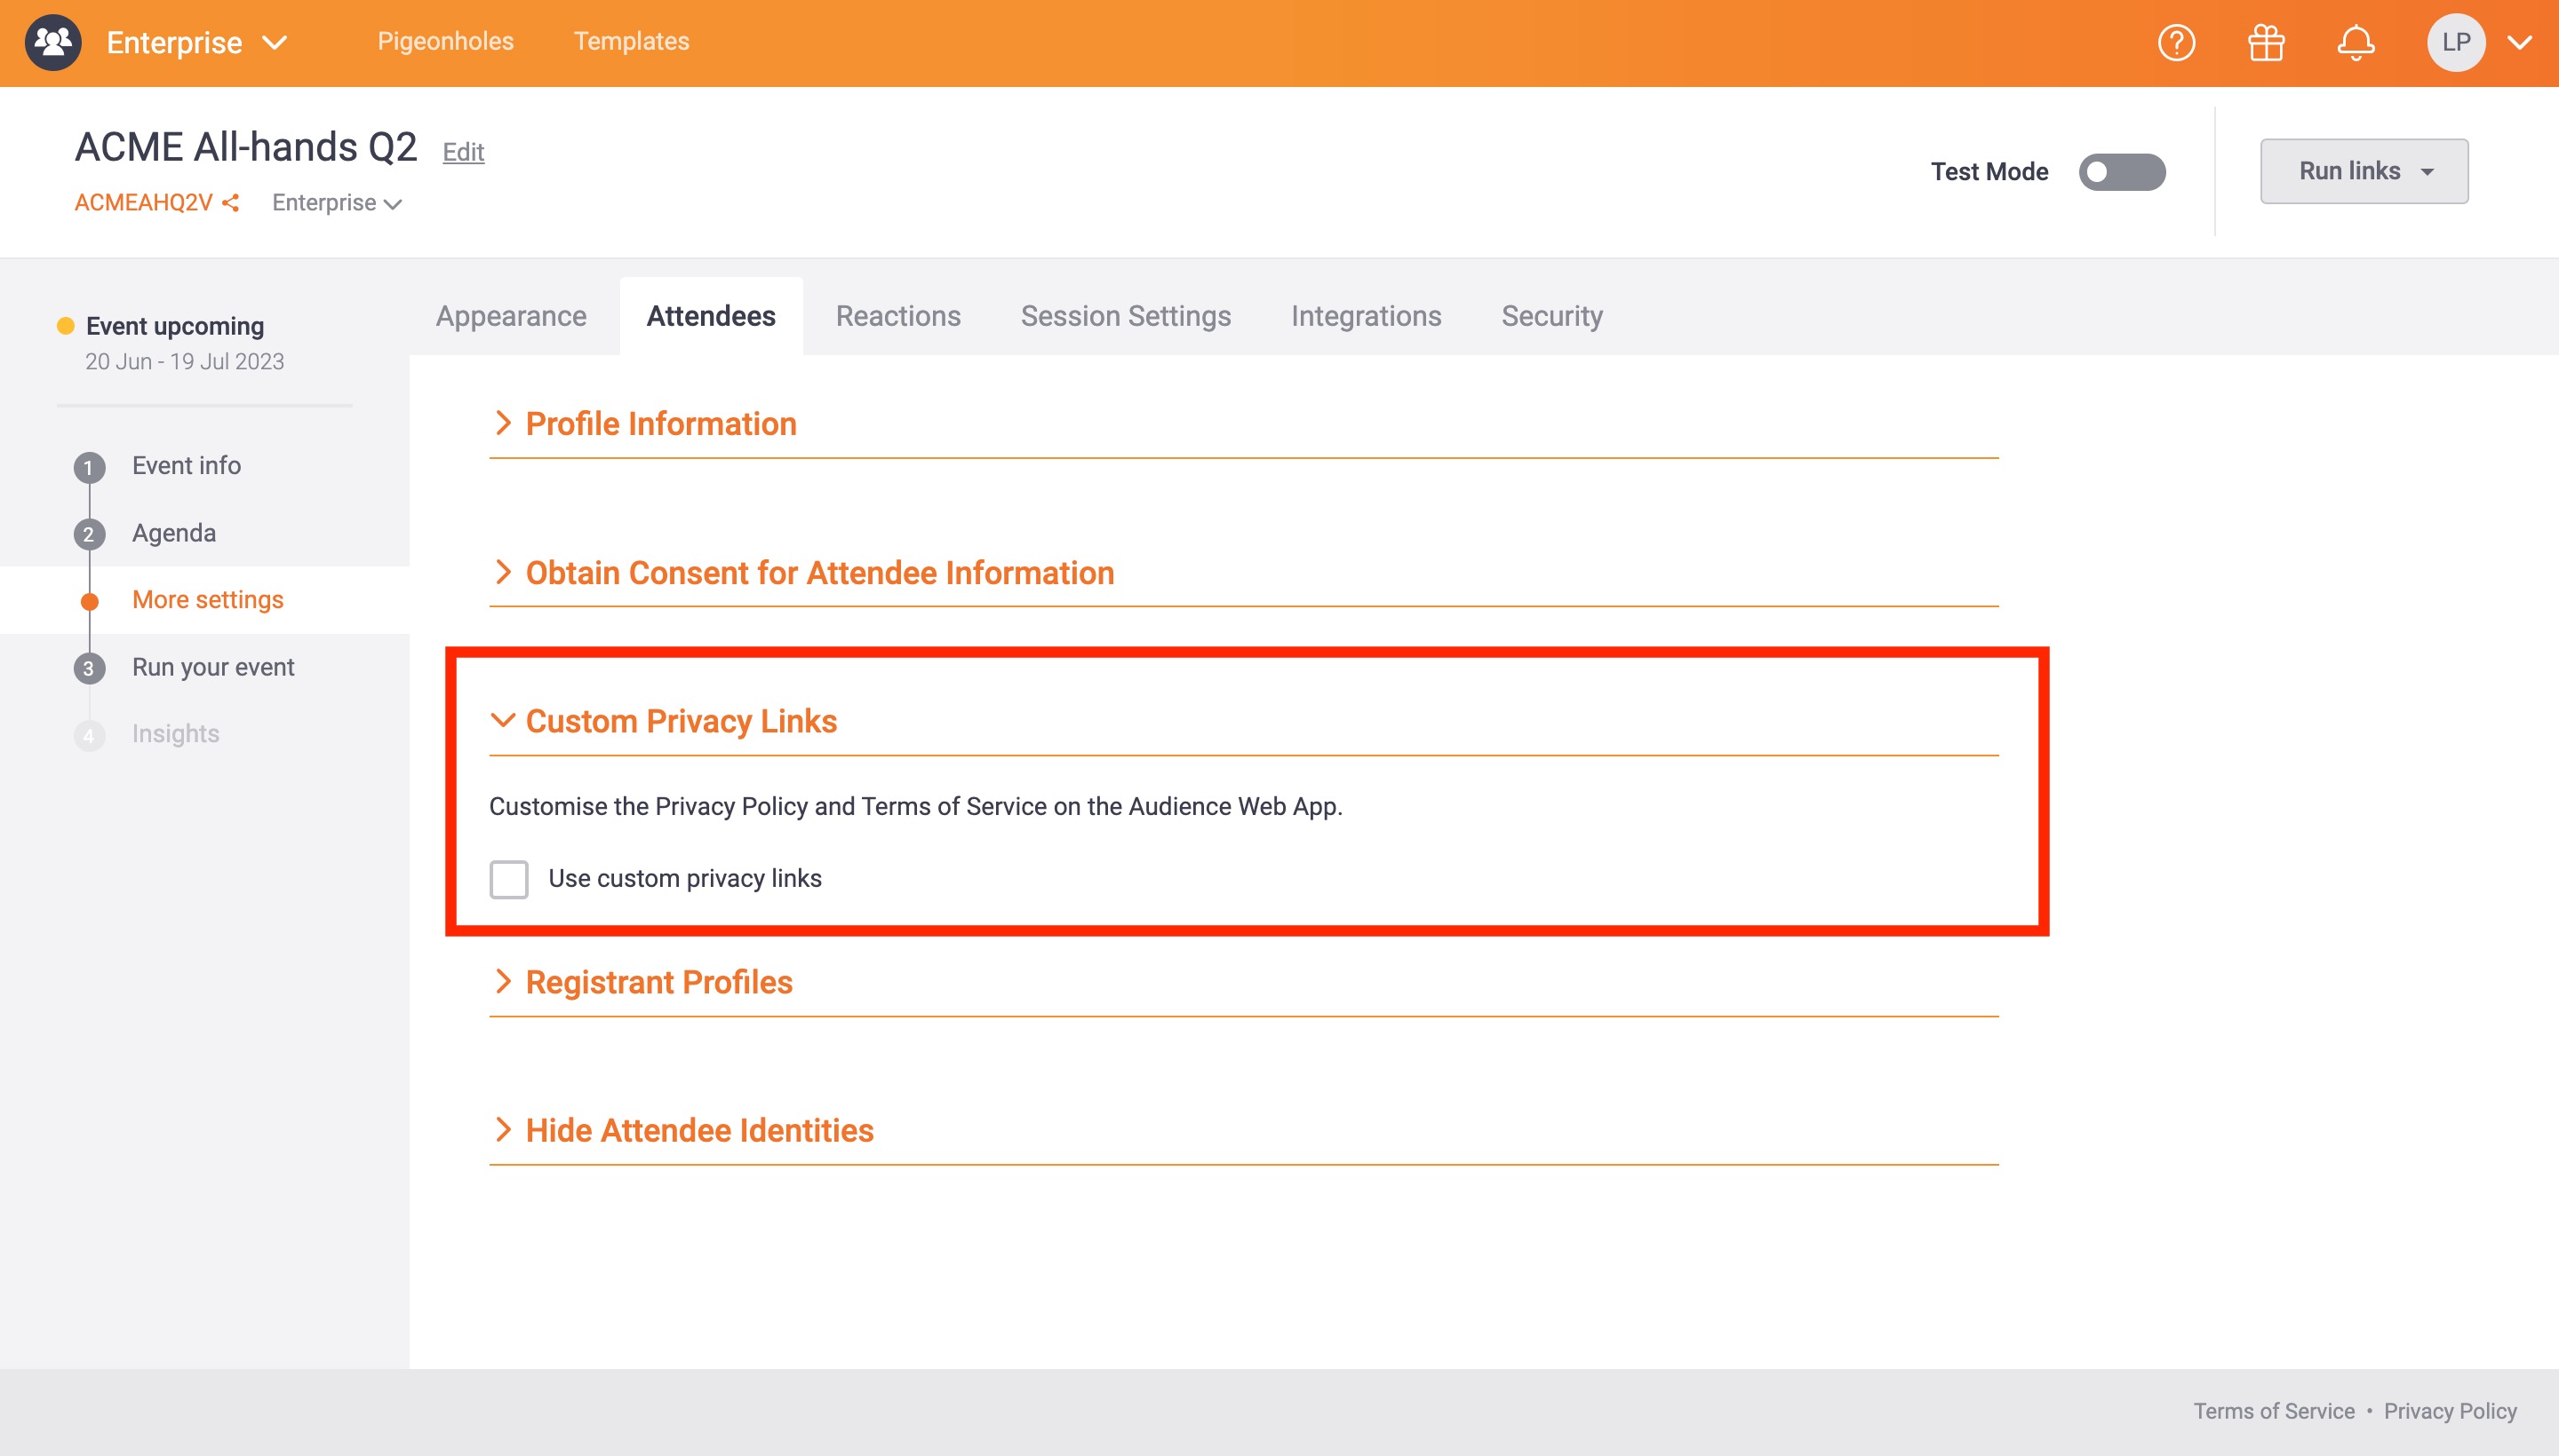The width and height of the screenshot is (2559, 1456).
Task: Click share icon next to ACMEAHQ2V
Action: (x=231, y=203)
